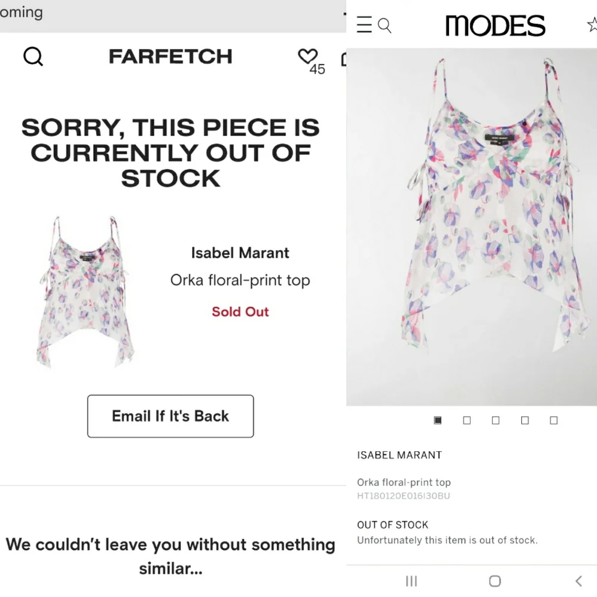Viewport: 597px width, 597px height.
Task: Open the MODES hamburger menu
Action: 364,25
